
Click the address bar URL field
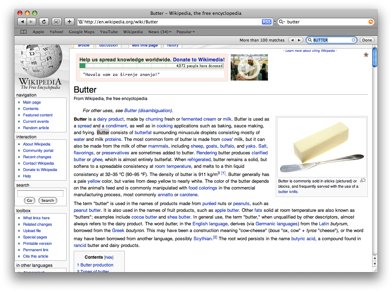click(x=173, y=22)
